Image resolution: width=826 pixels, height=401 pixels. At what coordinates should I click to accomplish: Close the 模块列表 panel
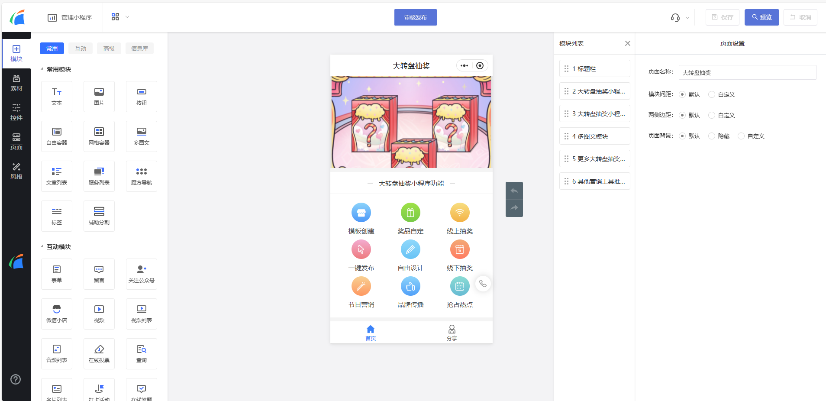[628, 43]
